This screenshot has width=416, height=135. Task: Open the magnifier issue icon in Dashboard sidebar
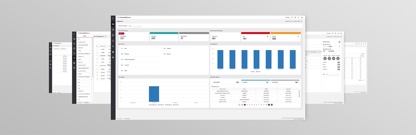(x=113, y=46)
